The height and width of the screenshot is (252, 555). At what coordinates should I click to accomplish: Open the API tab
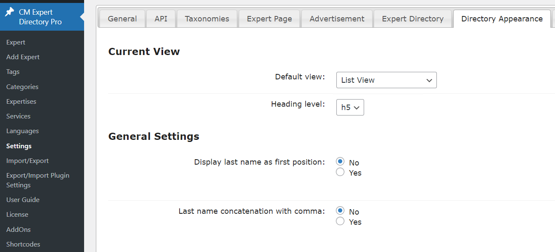click(x=161, y=19)
